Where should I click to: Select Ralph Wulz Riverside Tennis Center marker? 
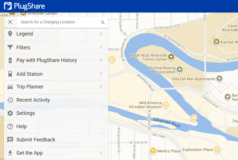pos(171,57)
